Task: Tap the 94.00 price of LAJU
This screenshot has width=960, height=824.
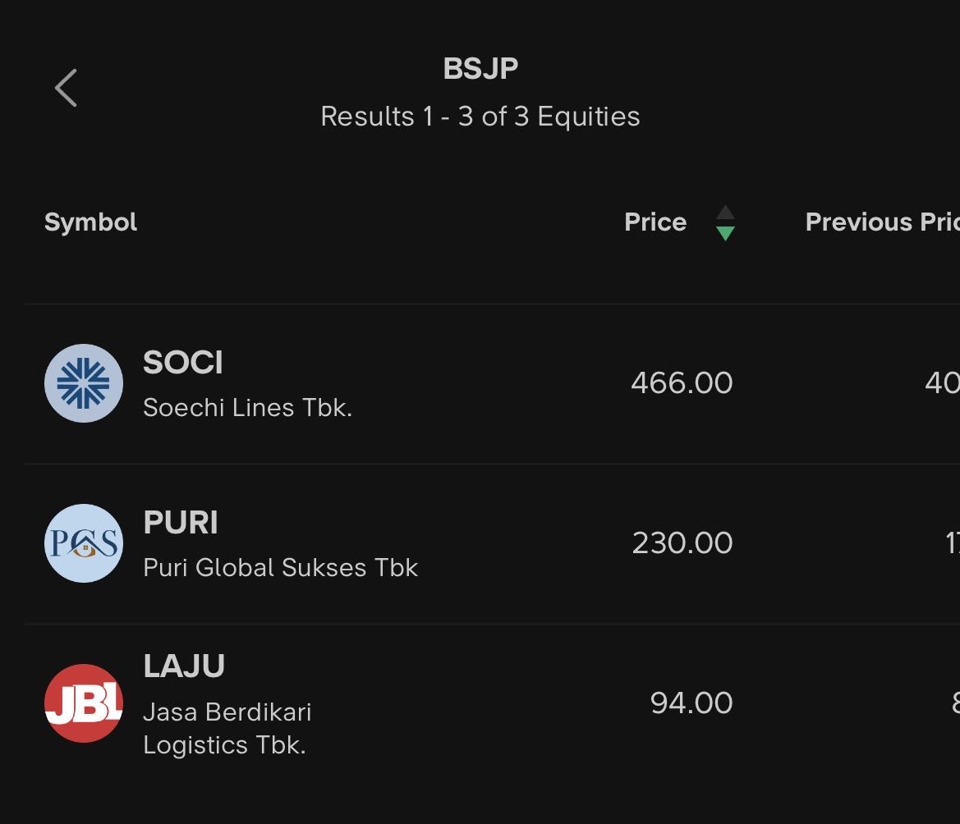Action: click(691, 703)
